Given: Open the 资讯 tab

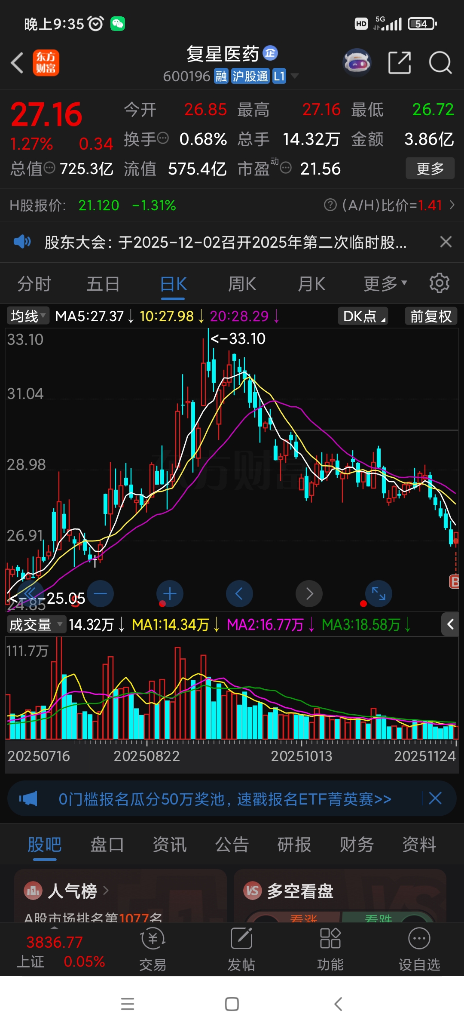Looking at the screenshot, I should (170, 845).
